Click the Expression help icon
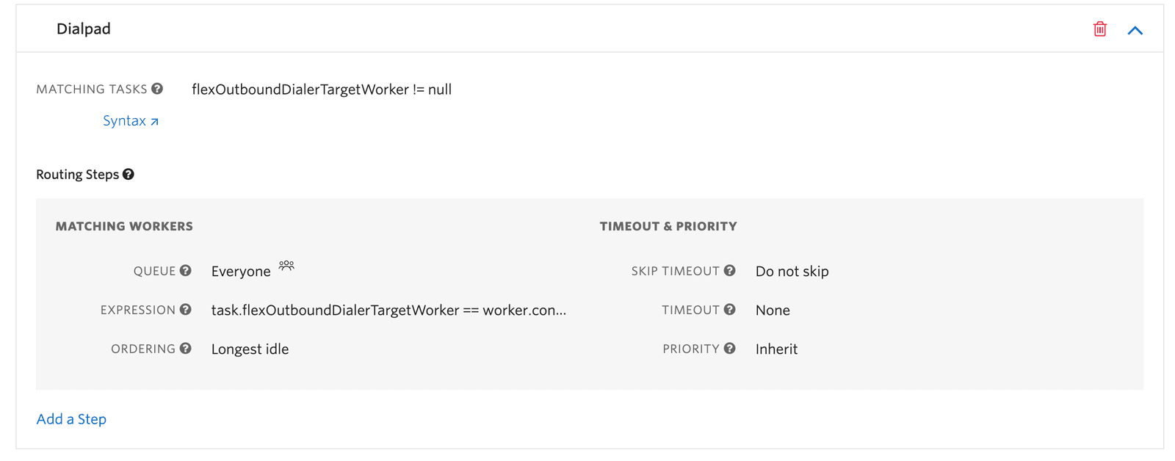This screenshot has height=461, width=1175. pyautogui.click(x=186, y=309)
